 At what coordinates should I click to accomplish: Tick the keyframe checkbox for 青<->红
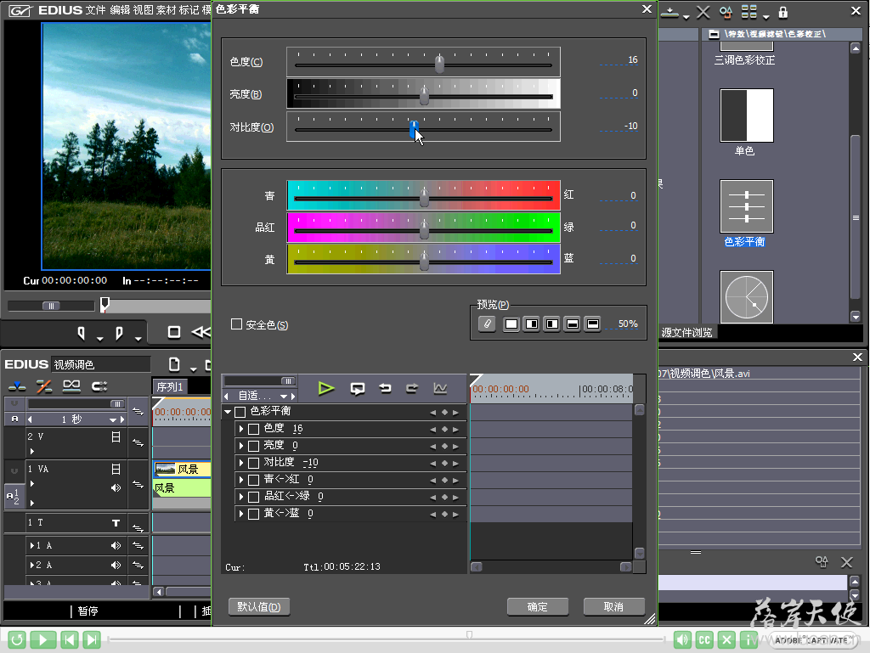[253, 480]
